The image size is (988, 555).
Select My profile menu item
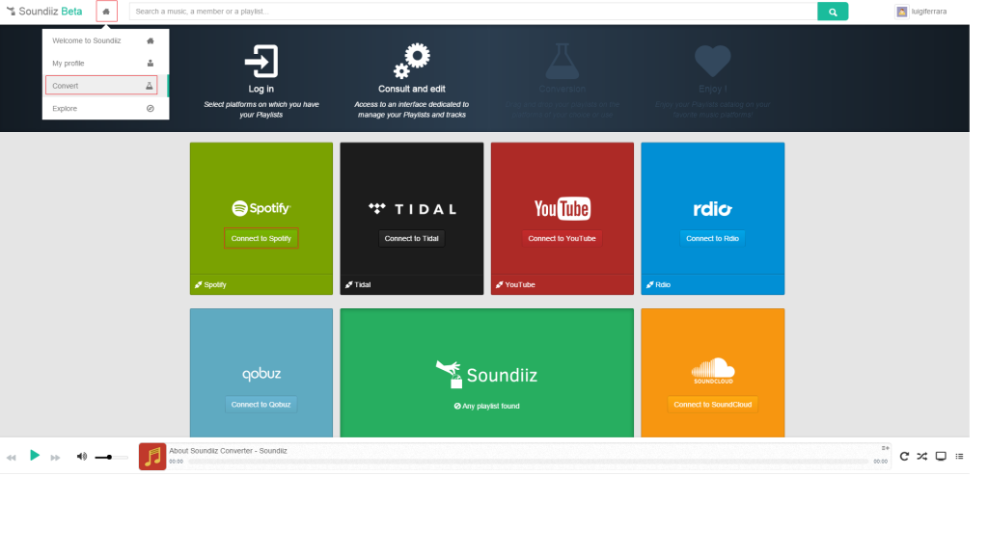[x=105, y=63]
